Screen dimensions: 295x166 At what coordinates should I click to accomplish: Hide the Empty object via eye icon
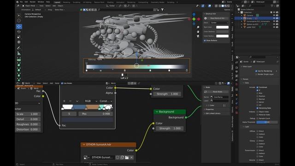click(274, 18)
